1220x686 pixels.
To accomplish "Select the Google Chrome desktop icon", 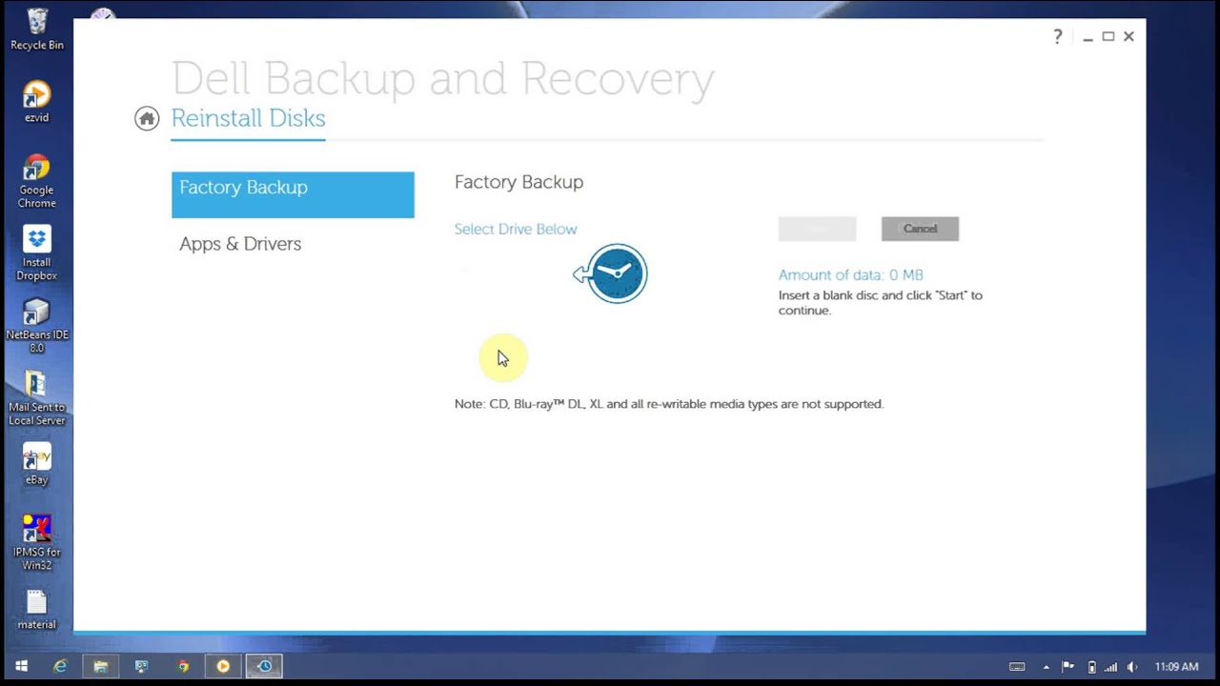I will tap(36, 181).
